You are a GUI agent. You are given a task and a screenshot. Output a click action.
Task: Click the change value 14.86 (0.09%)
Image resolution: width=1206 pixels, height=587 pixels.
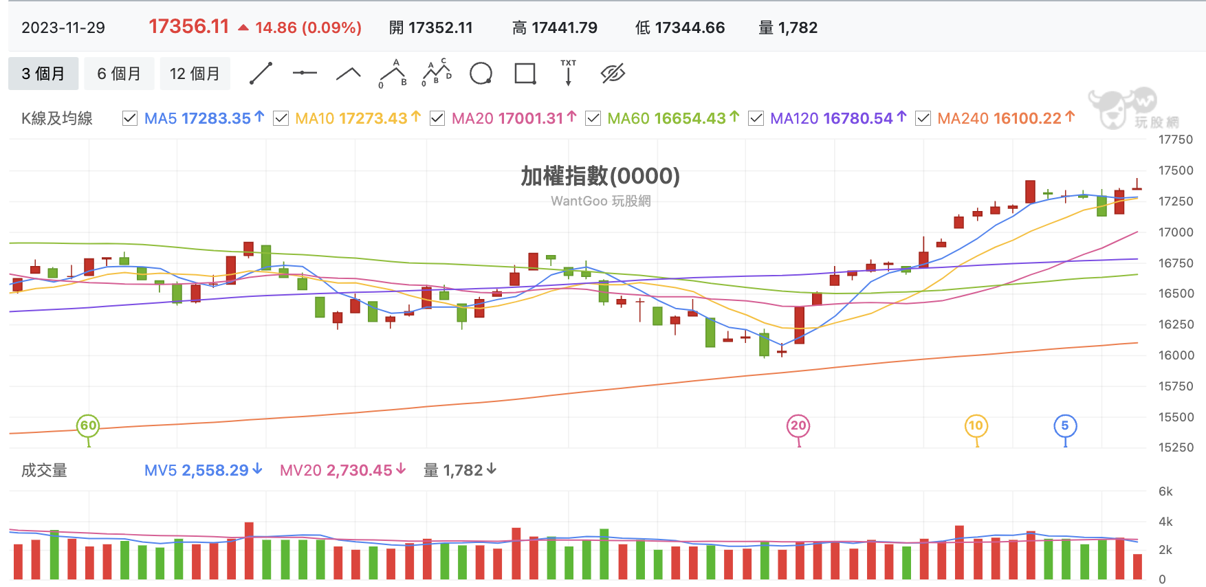pos(308,27)
